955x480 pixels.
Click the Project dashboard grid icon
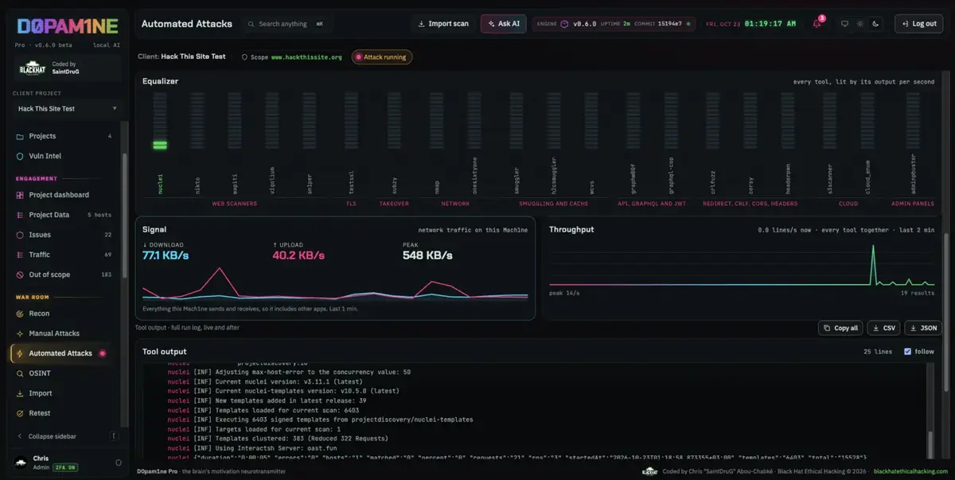tap(21, 195)
